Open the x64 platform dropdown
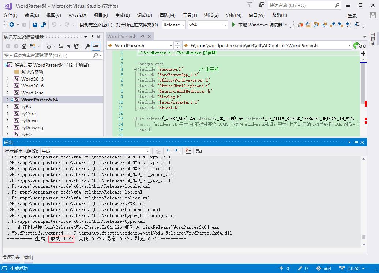This screenshot has width=379, height=273. (x=207, y=25)
